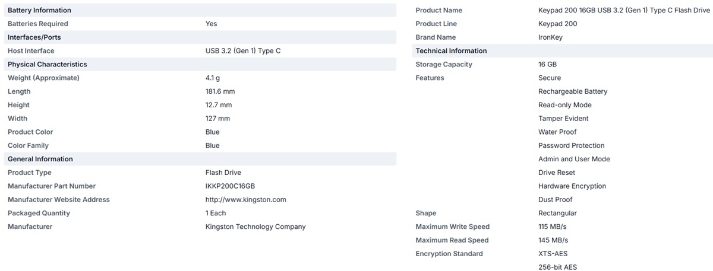
Task: Select the IKKP200C16GB part number text
Action: coord(230,186)
